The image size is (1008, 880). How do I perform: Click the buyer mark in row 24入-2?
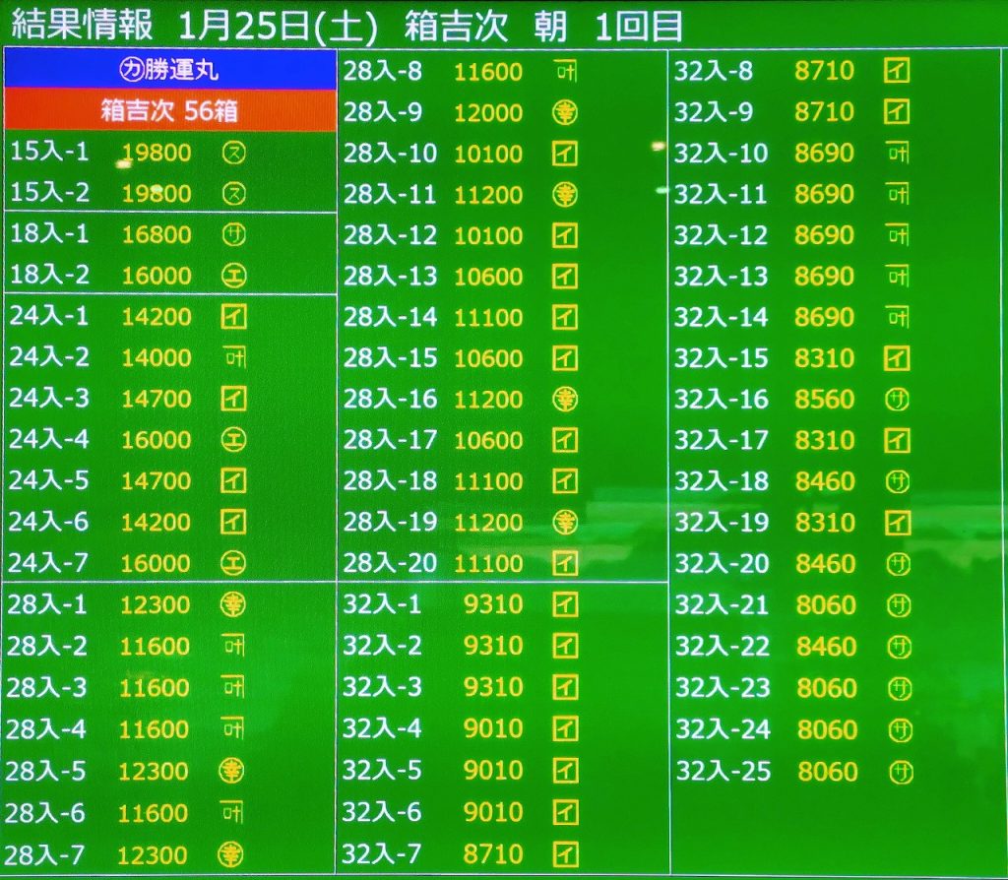(233, 357)
